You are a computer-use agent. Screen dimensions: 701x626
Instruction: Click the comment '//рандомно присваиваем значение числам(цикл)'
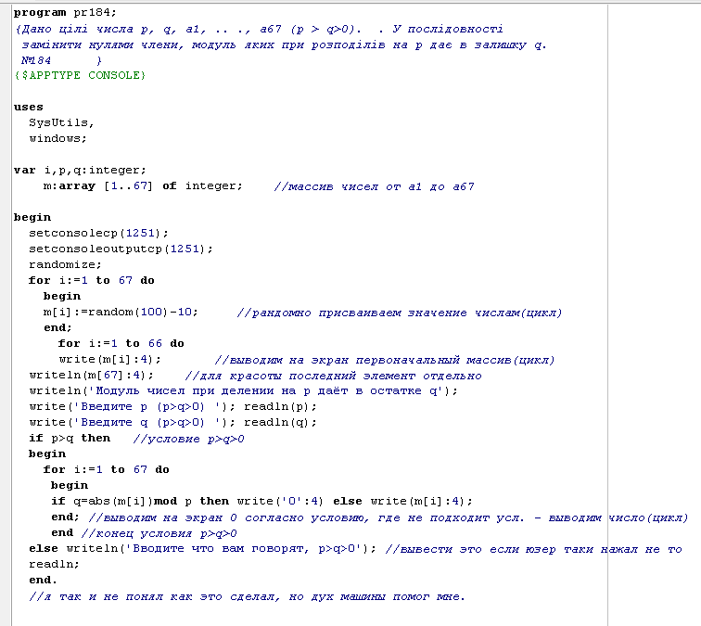point(400,313)
